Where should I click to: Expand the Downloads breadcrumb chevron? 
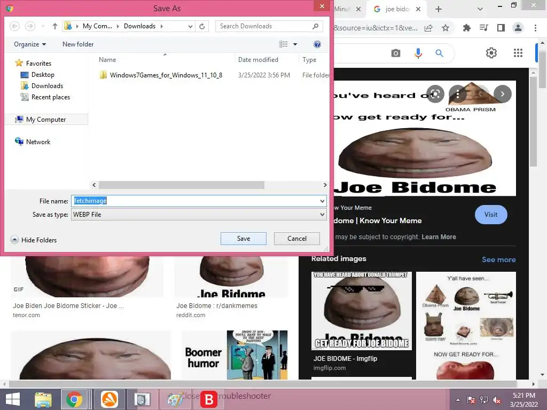(161, 26)
